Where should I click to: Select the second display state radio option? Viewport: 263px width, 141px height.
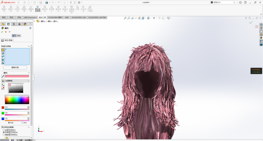click(4, 132)
